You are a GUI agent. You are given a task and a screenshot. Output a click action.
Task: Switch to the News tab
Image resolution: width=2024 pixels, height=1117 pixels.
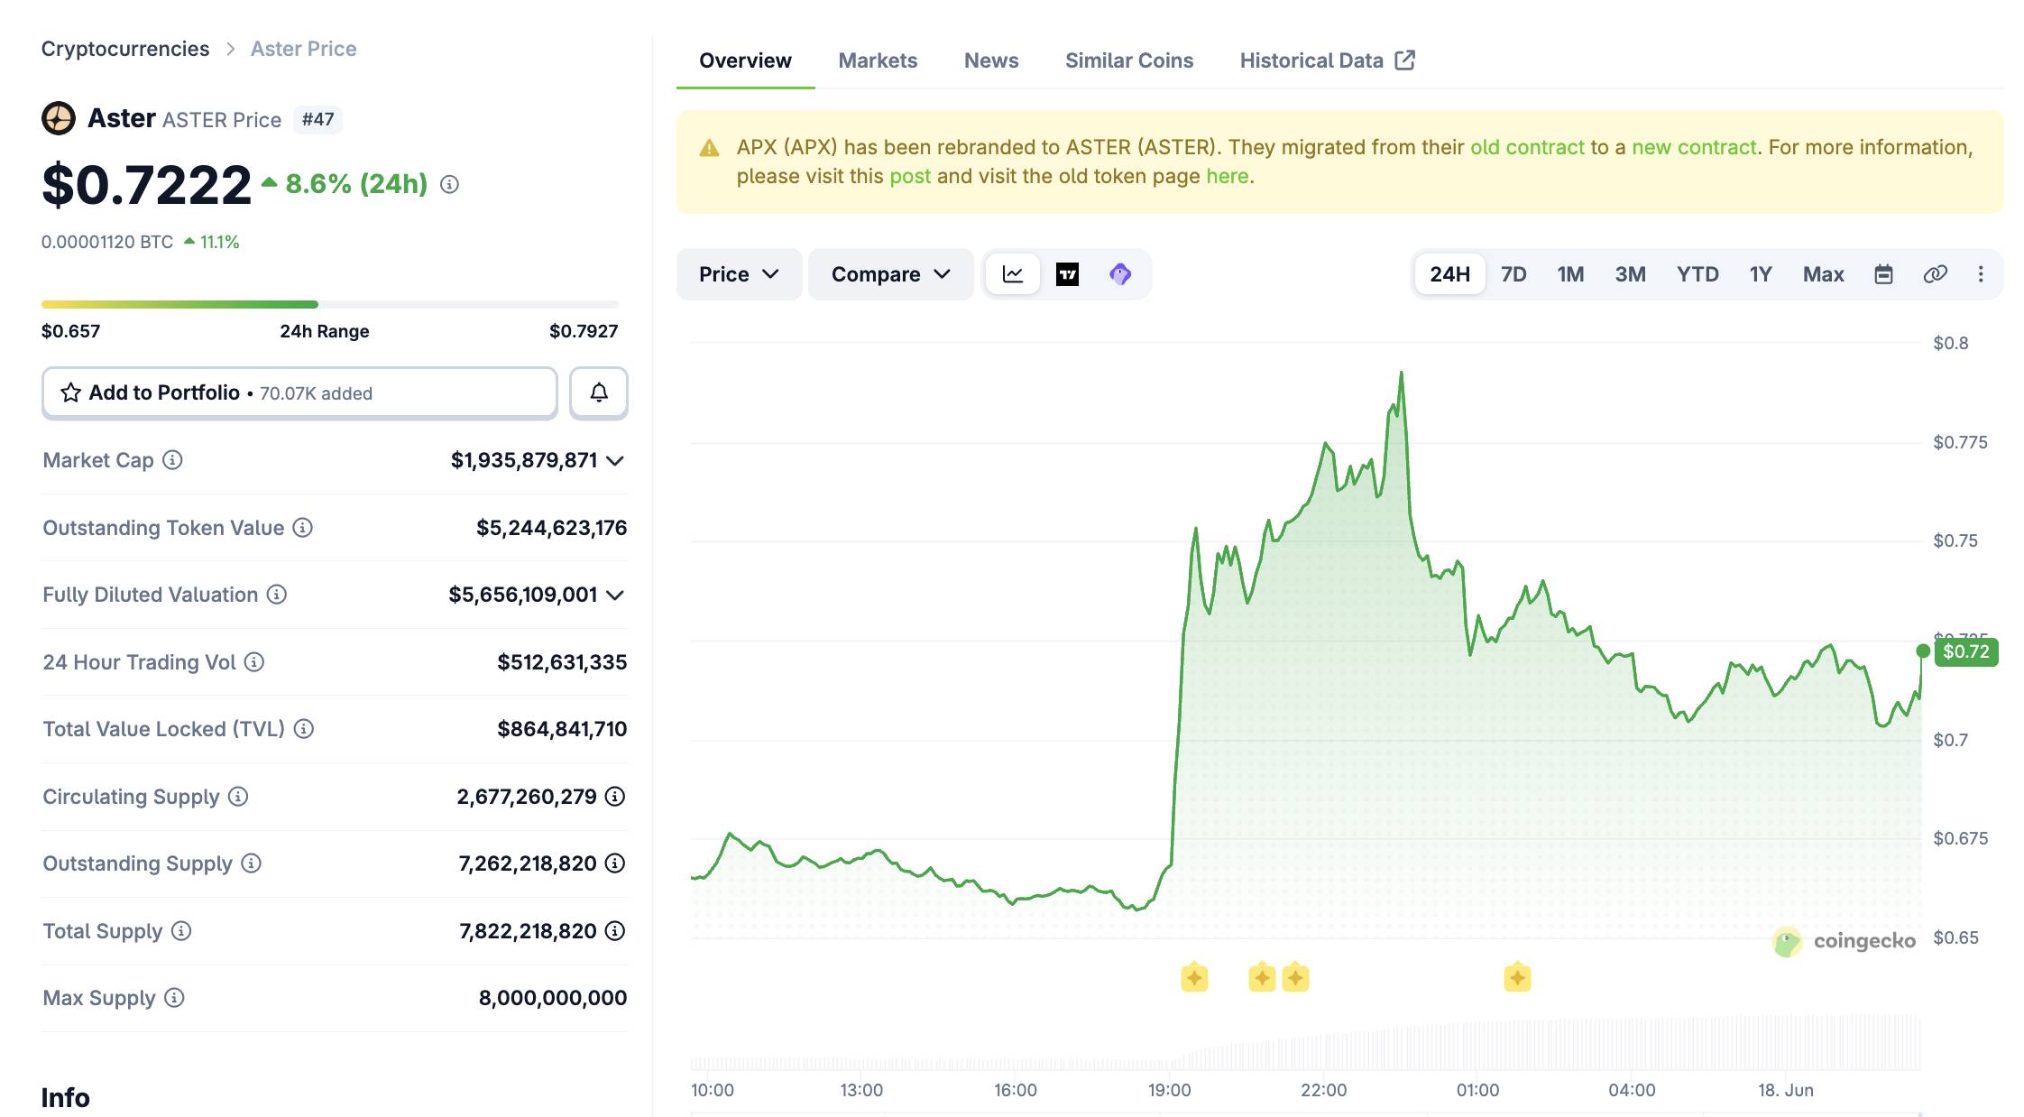tap(991, 60)
